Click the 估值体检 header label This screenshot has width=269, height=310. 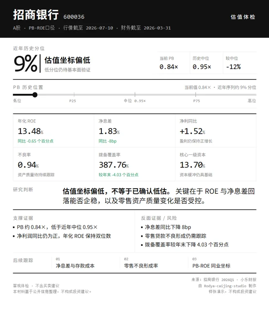tap(243, 17)
